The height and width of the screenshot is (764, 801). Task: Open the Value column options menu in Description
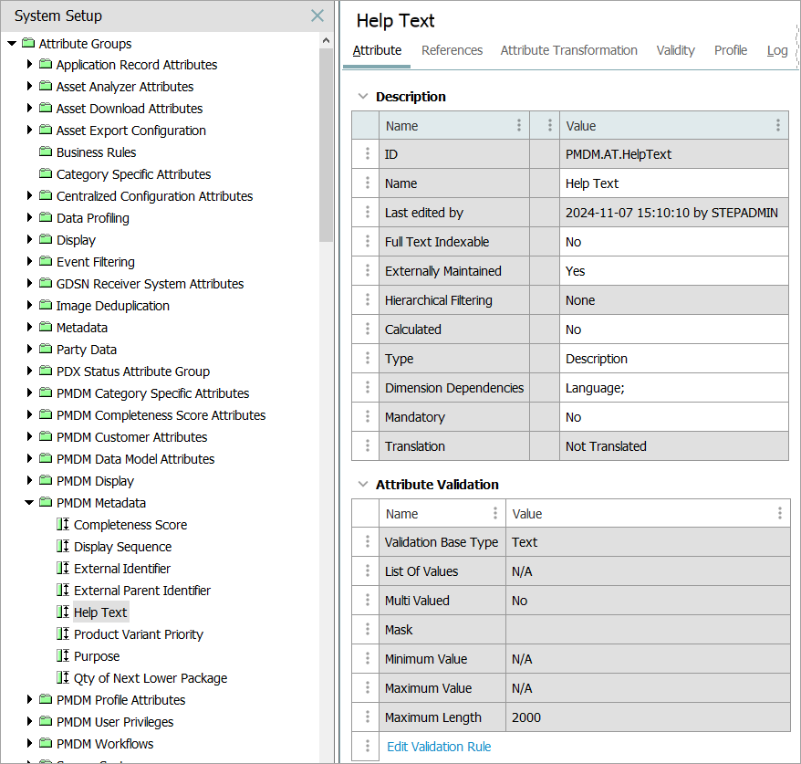[777, 126]
